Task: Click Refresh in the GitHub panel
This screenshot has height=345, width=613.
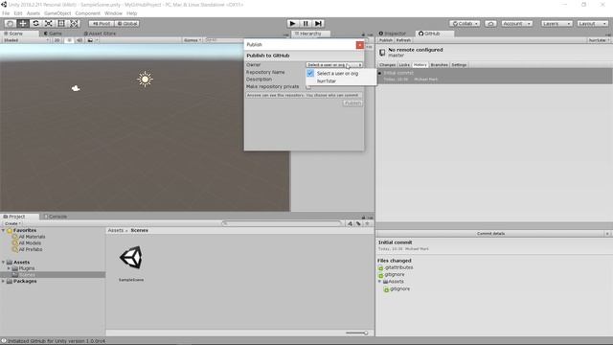Action: coord(403,40)
